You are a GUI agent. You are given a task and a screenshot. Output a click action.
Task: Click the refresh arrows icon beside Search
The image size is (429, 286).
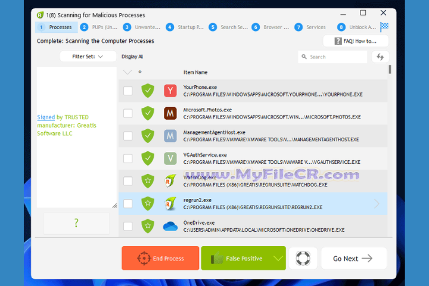coord(380,57)
